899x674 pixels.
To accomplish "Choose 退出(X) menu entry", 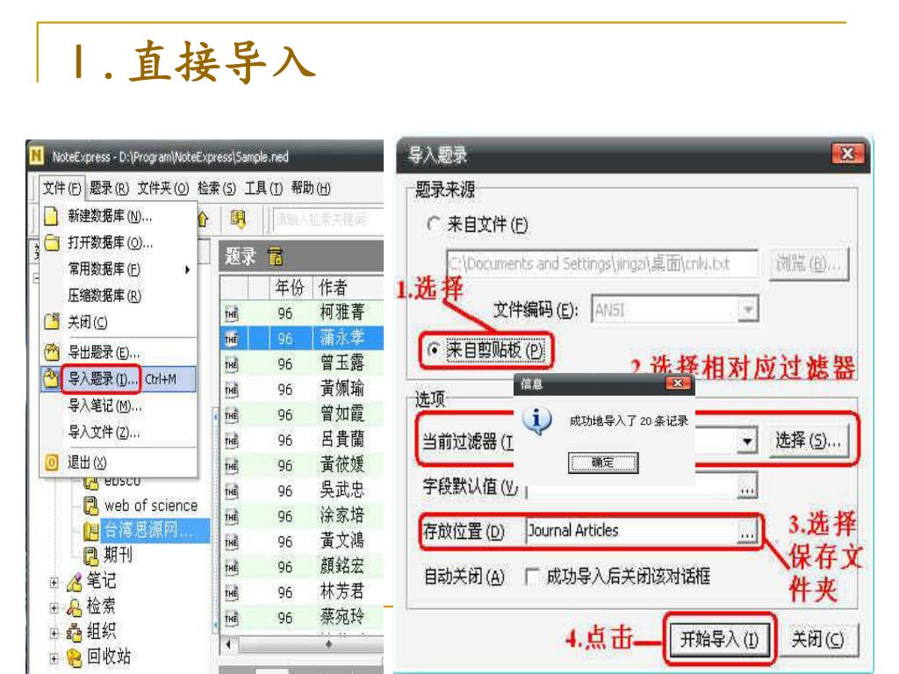I will 87,462.
